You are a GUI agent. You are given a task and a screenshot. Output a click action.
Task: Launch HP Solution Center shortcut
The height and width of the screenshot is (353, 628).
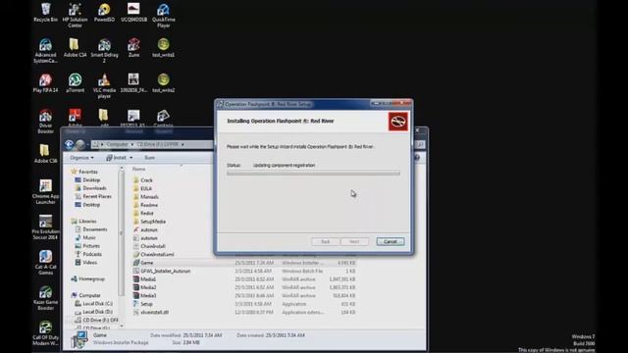tap(75, 16)
